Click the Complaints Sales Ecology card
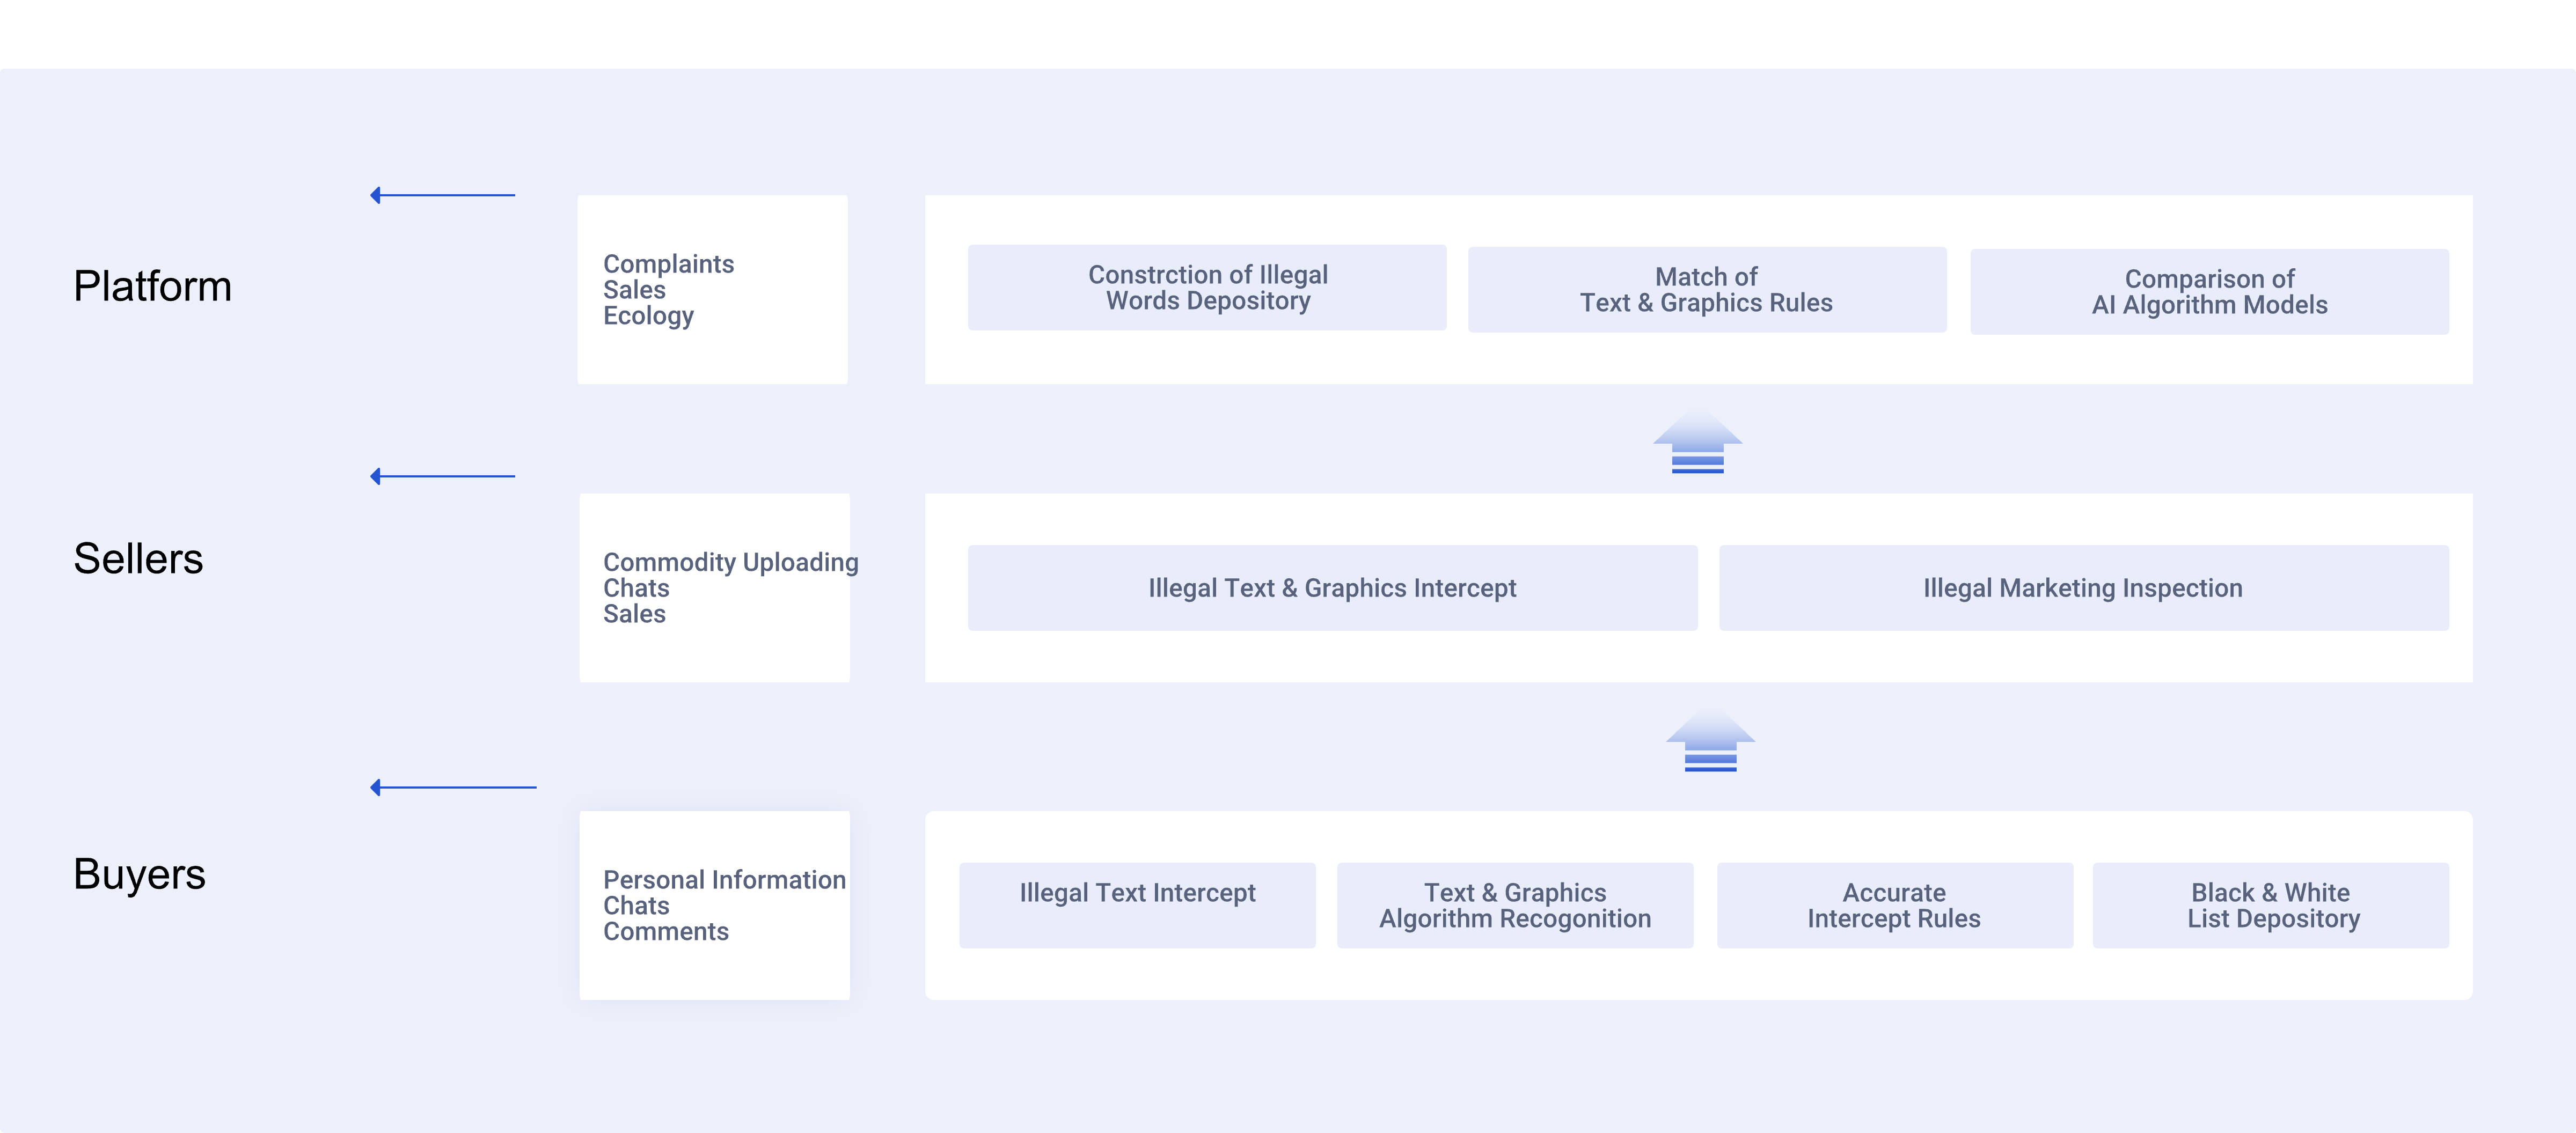 [712, 290]
